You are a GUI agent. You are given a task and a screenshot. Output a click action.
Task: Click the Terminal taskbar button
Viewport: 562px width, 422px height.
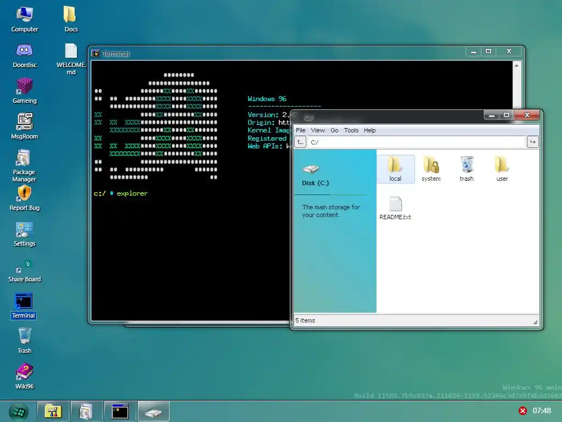pos(120,411)
